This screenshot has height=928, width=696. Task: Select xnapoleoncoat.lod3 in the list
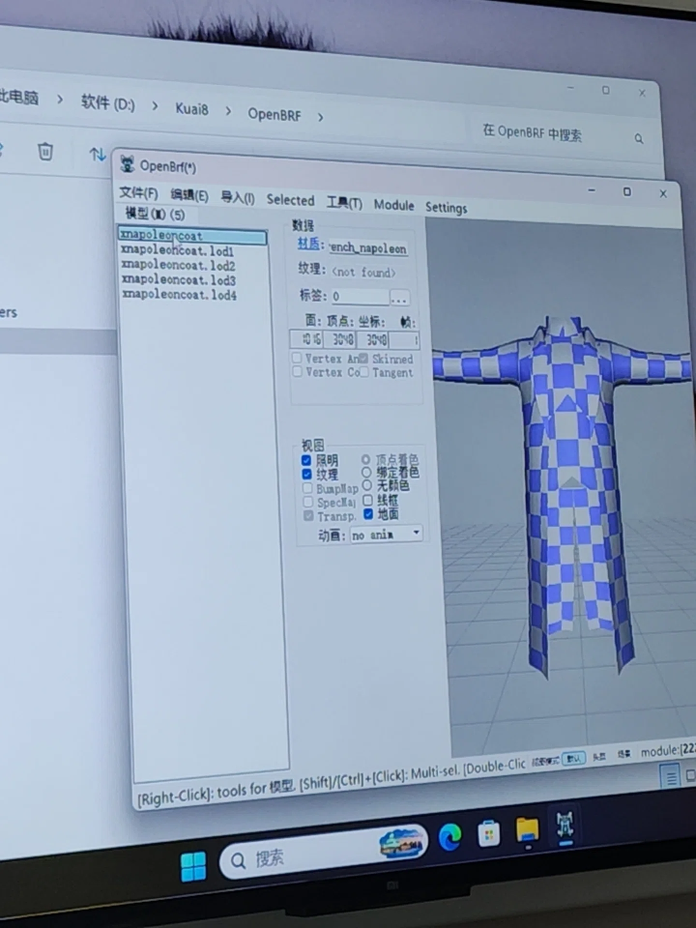coord(179,279)
